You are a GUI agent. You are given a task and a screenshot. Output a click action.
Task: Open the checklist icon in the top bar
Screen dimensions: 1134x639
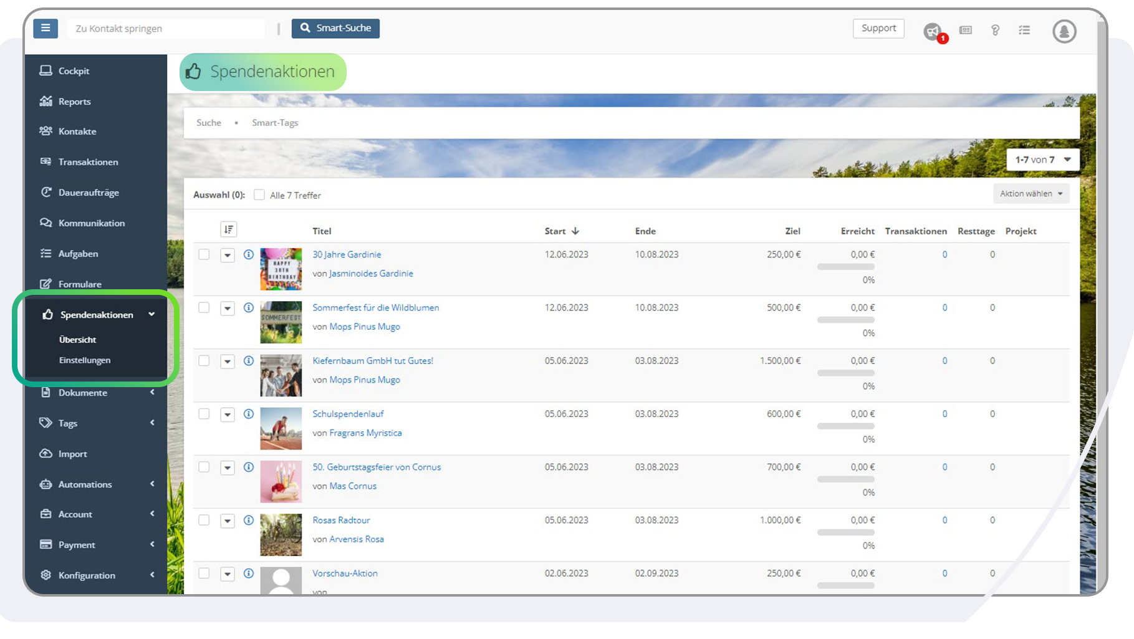click(x=1024, y=30)
